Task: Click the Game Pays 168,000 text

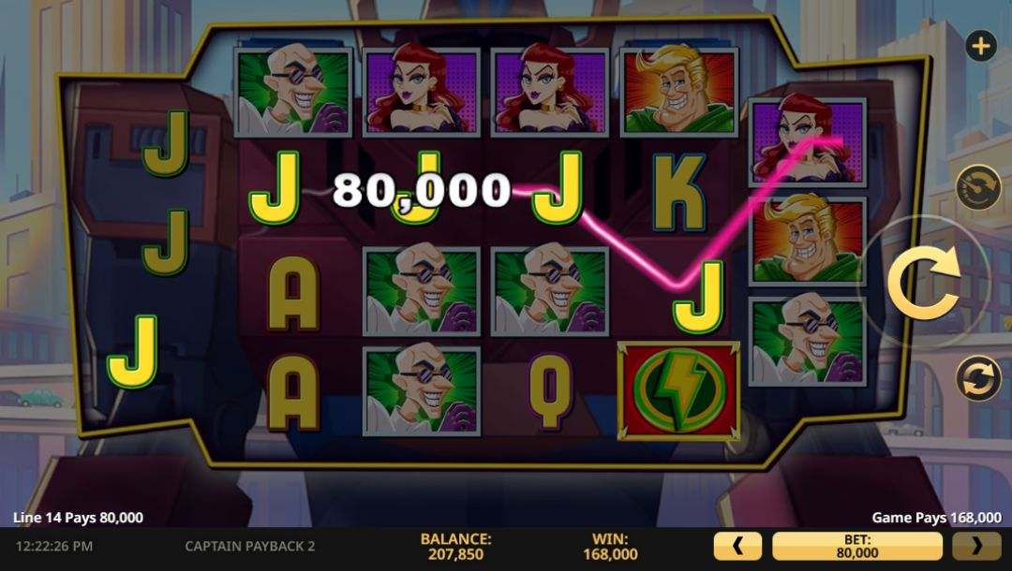Action: tap(936, 518)
